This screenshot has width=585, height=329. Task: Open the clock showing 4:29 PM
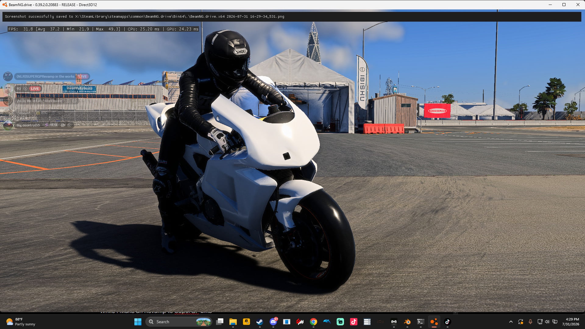coord(571,322)
